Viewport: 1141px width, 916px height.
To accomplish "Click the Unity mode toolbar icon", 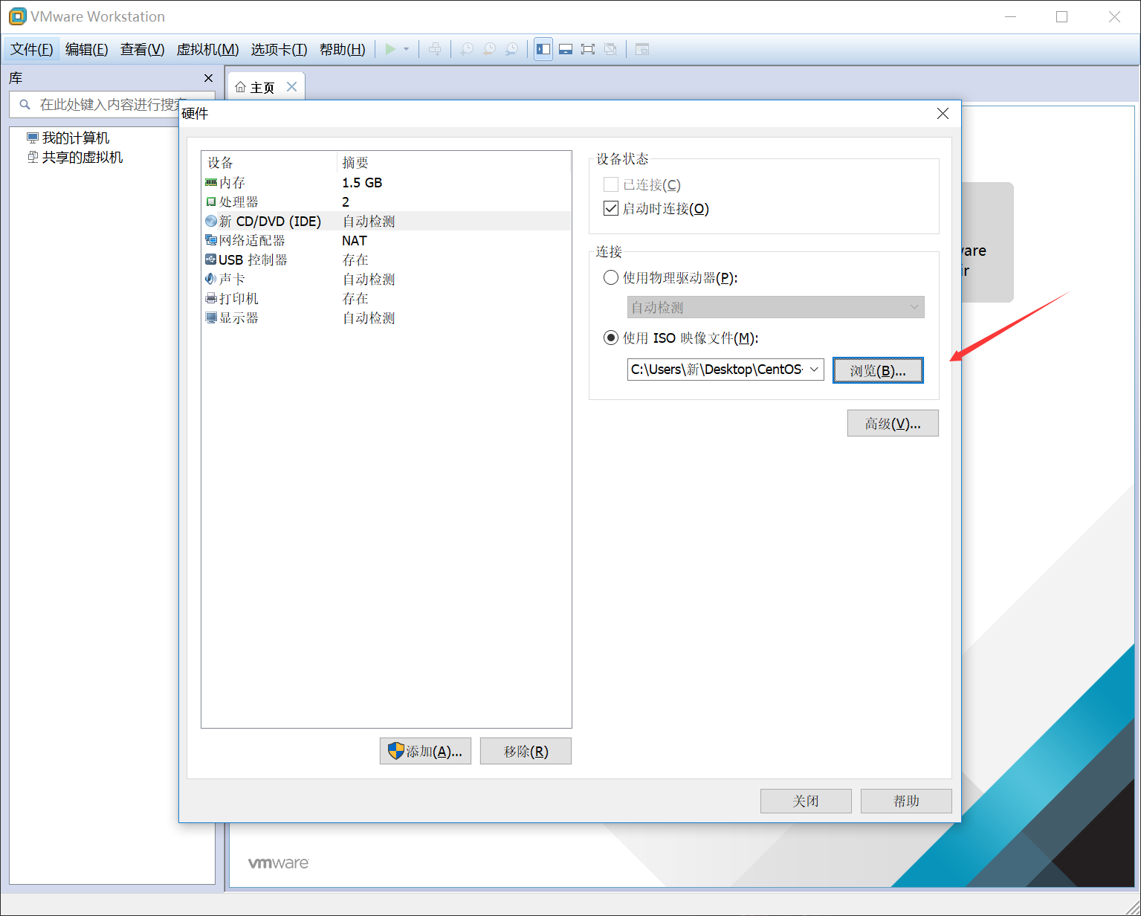I will pyautogui.click(x=610, y=49).
